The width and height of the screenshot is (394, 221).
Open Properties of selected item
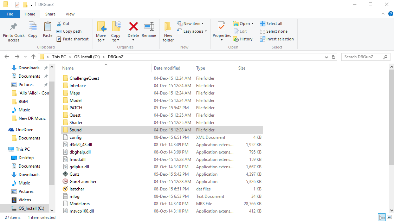tap(222, 31)
